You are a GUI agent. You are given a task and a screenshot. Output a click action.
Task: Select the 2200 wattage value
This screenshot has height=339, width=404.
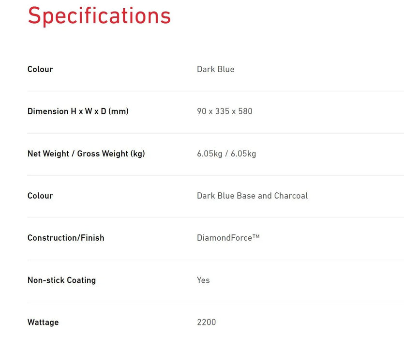pyautogui.click(x=207, y=322)
